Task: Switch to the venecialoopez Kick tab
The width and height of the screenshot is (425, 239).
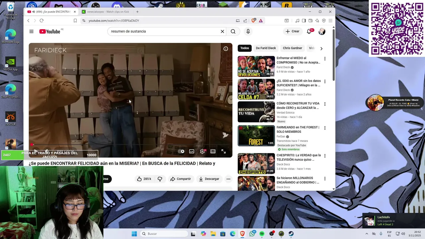Action: (x=106, y=12)
